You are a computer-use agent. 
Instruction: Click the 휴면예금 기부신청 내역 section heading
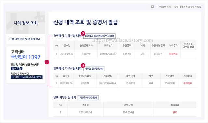click(x=67, y=68)
